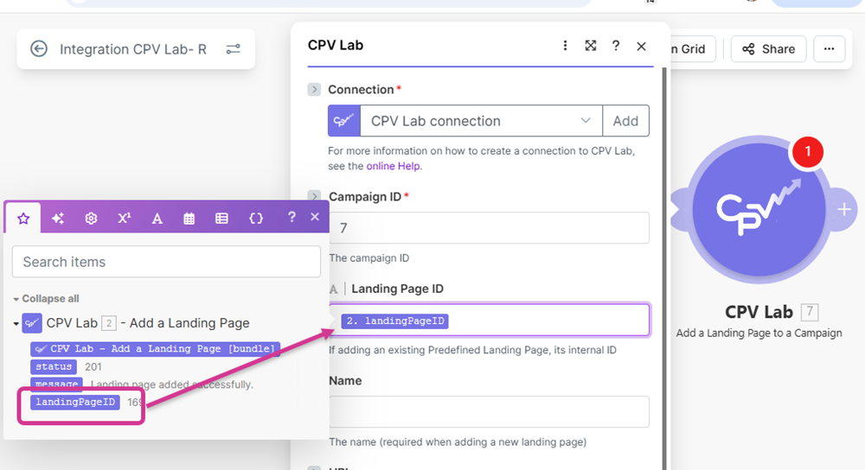The width and height of the screenshot is (865, 470).
Task: Click the CPV Lab module circle
Action: pyautogui.click(x=759, y=209)
